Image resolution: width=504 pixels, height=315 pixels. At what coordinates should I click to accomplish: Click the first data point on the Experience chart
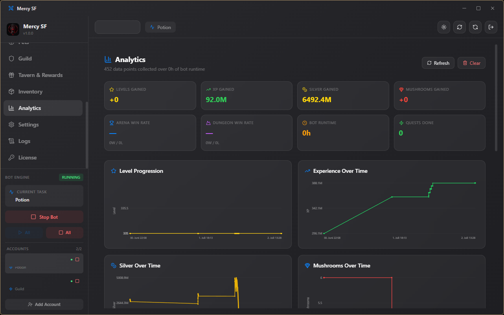tap(324, 233)
